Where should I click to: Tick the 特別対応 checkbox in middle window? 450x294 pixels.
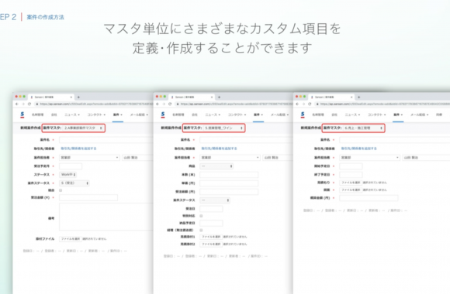pos(201,216)
